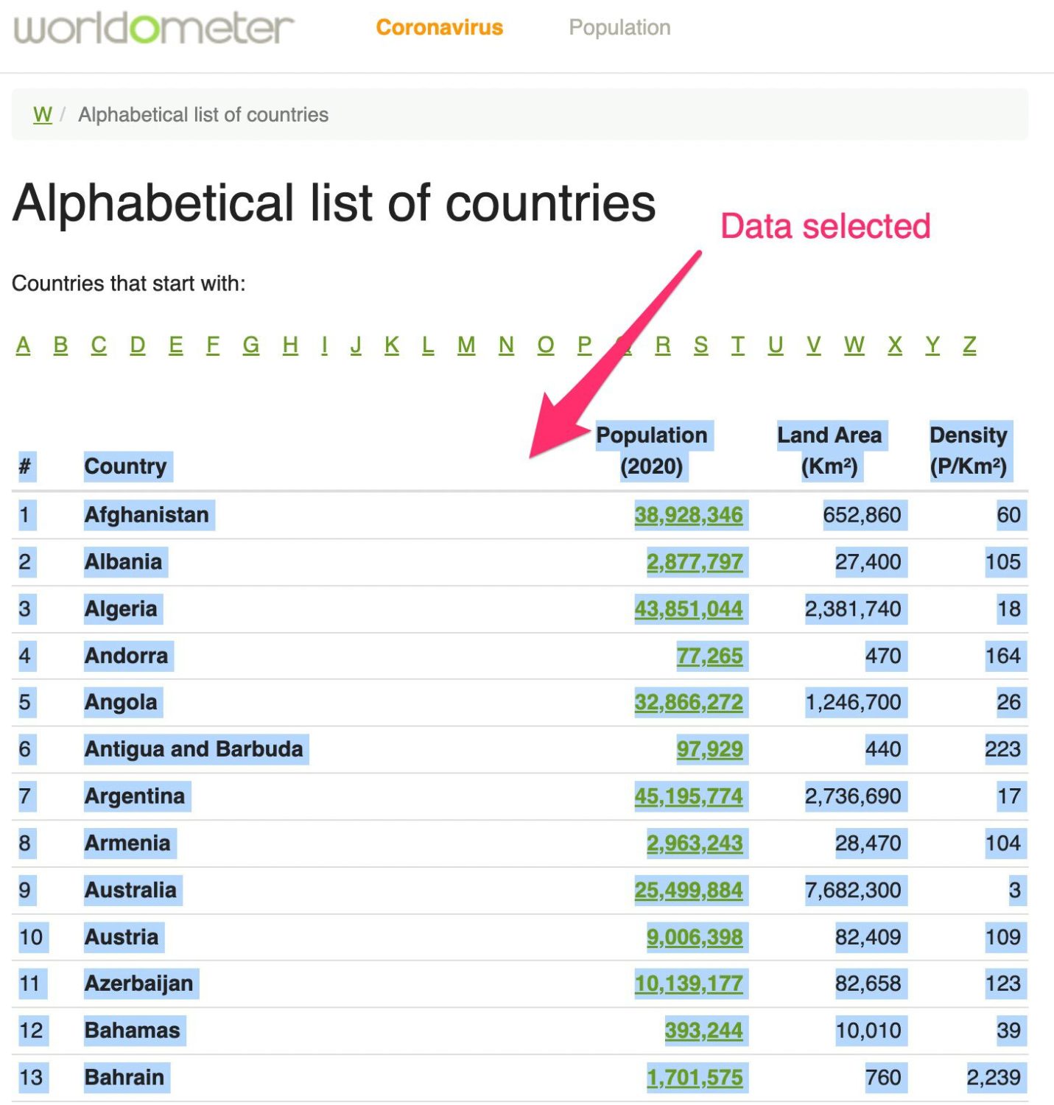Open Australia population link 25,499,884

tap(689, 890)
